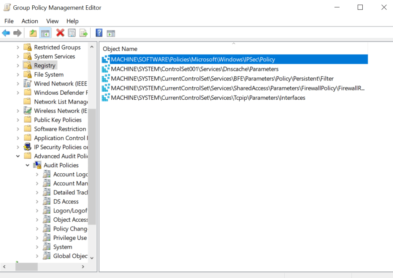Expand the Restricted Groups tree node
This screenshot has height=278, width=393.
point(18,48)
